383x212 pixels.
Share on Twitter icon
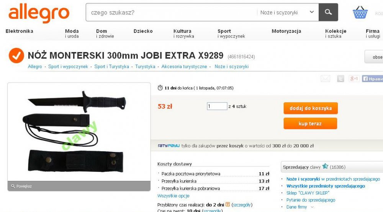click(340, 78)
